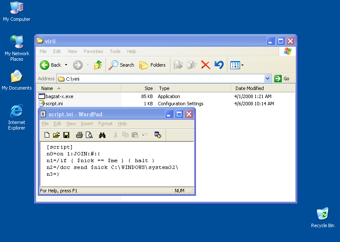Click WordPad Find binoculars icon
This screenshot has width=340, height=242.
pyautogui.click(x=102, y=135)
